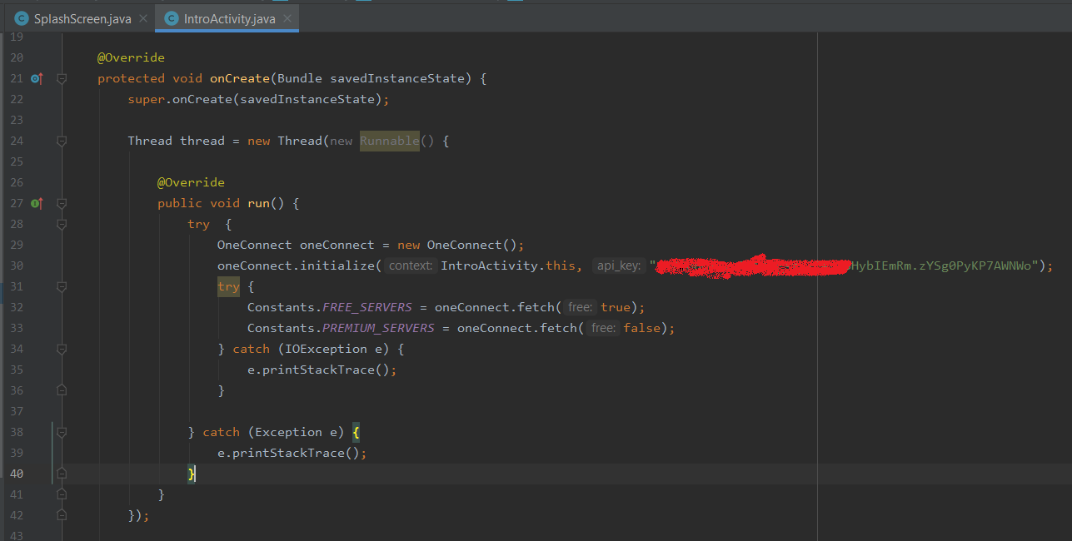Click the api_key parameter hint
The image size is (1072, 541).
pyautogui.click(x=619, y=266)
